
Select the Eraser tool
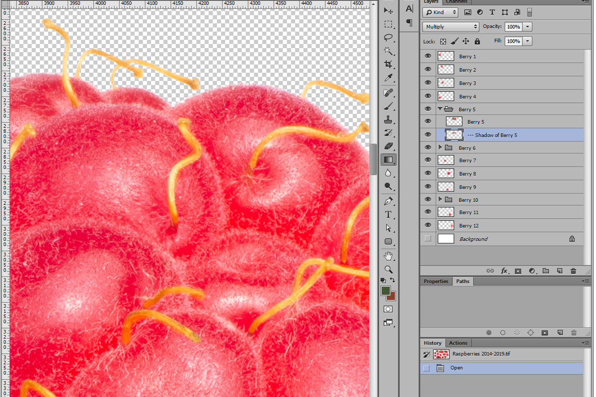pos(388,146)
